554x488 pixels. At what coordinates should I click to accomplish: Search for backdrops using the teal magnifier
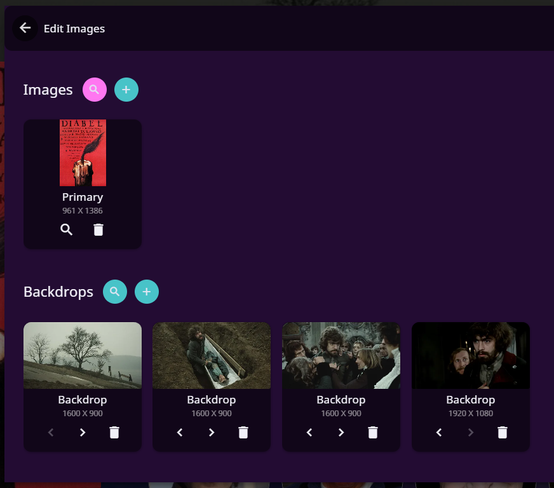[115, 292]
